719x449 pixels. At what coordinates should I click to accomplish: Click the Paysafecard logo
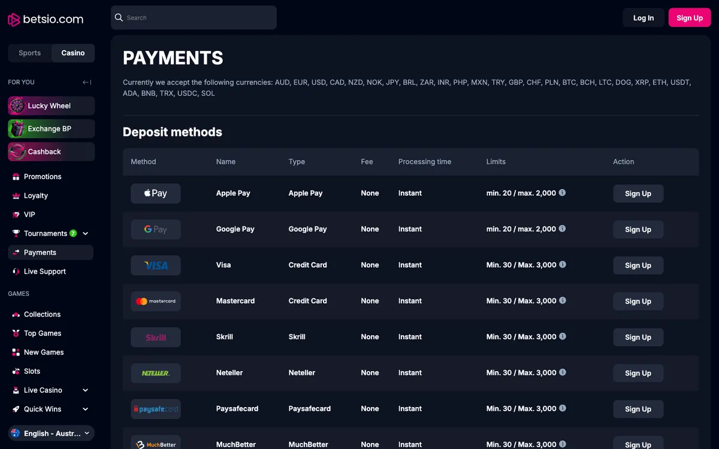point(156,409)
